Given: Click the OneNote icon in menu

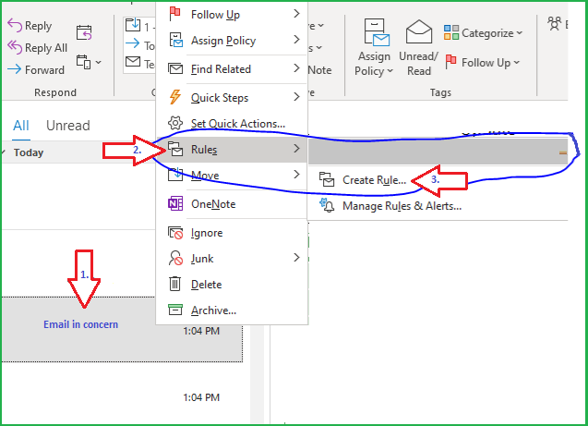Looking at the screenshot, I should pos(175,204).
